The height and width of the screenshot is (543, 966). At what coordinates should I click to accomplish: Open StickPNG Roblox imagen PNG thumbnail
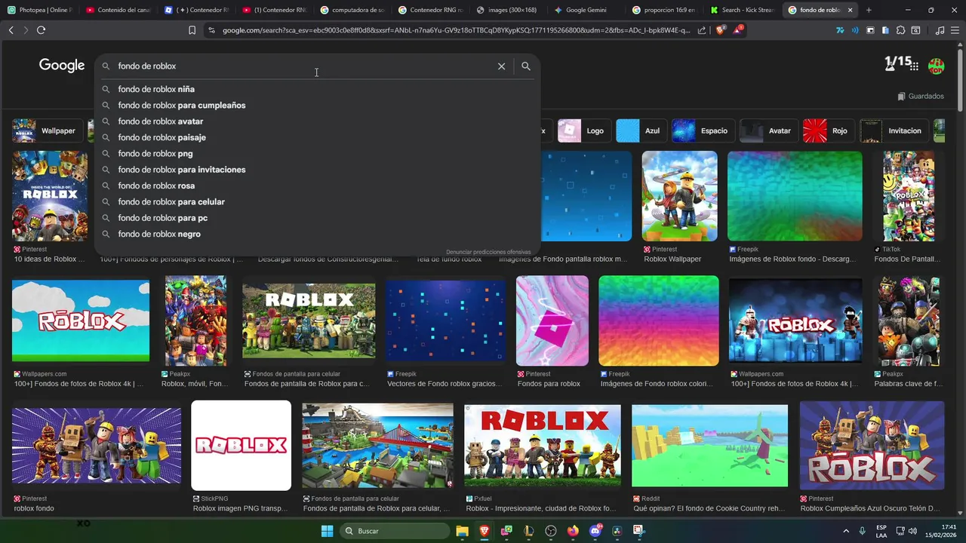click(x=241, y=446)
